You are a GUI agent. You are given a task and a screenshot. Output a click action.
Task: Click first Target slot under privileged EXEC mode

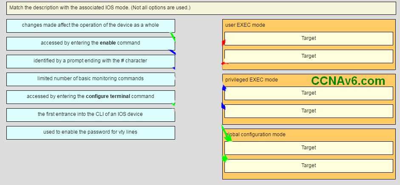click(x=309, y=93)
